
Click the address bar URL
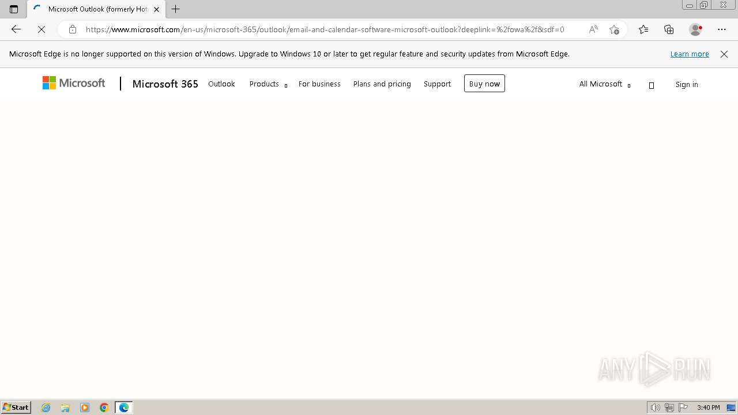point(325,29)
